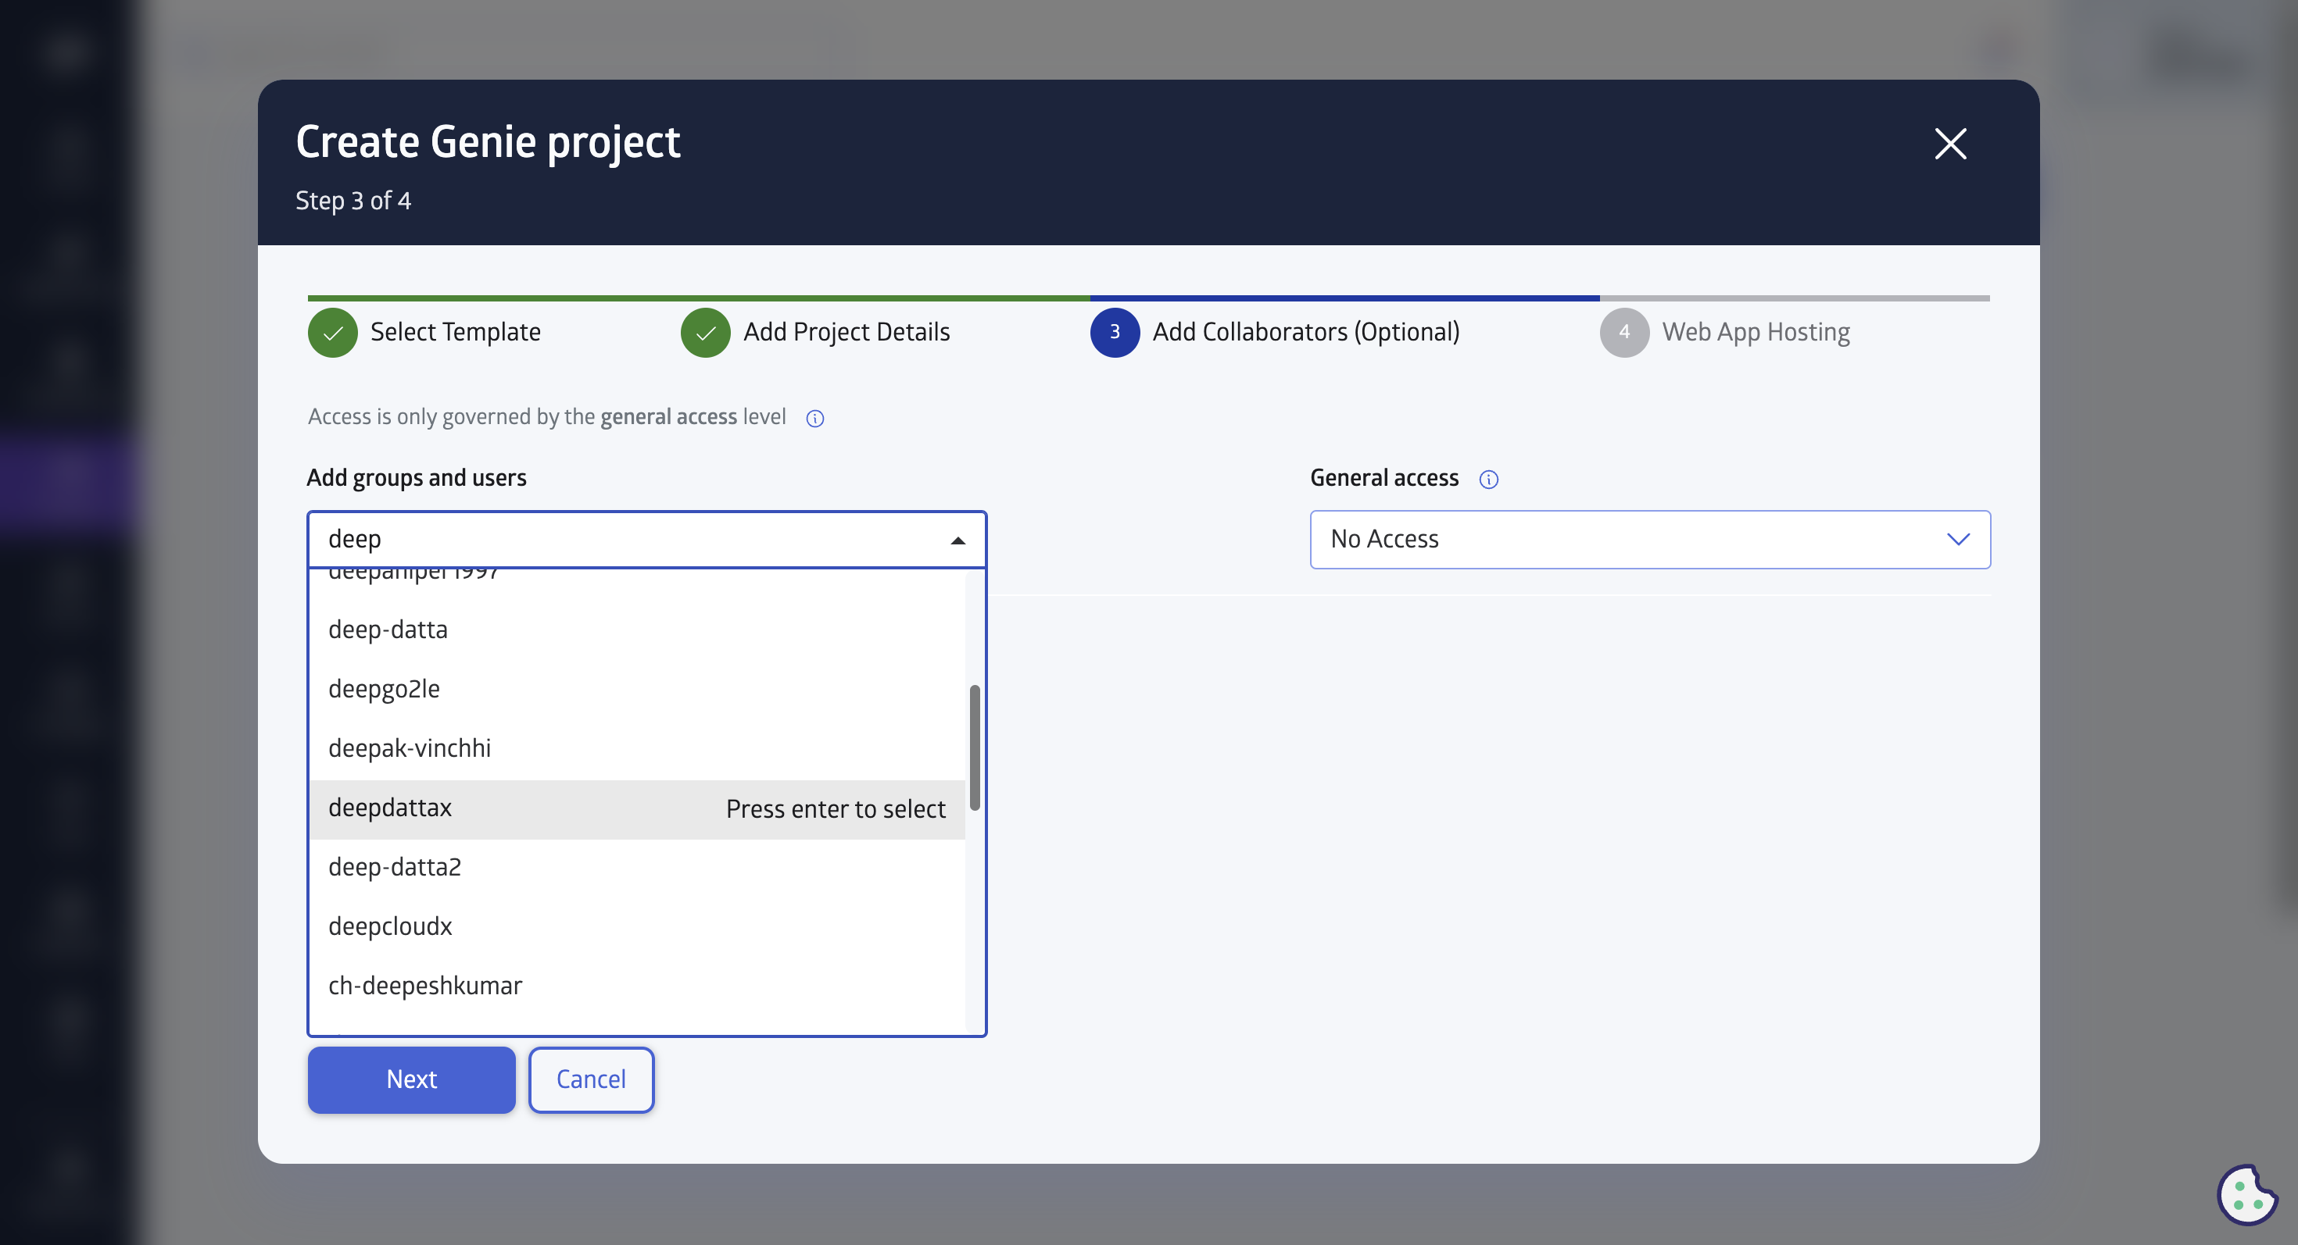
Task: Click the Add Collaborators tab label
Action: pyautogui.click(x=1305, y=330)
